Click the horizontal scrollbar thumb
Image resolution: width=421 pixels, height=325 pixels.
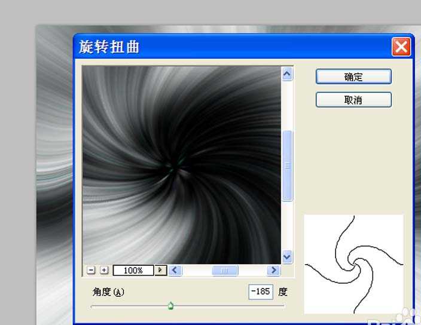(225, 270)
